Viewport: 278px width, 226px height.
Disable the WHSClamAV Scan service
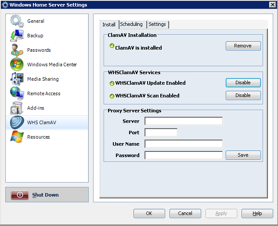243,95
